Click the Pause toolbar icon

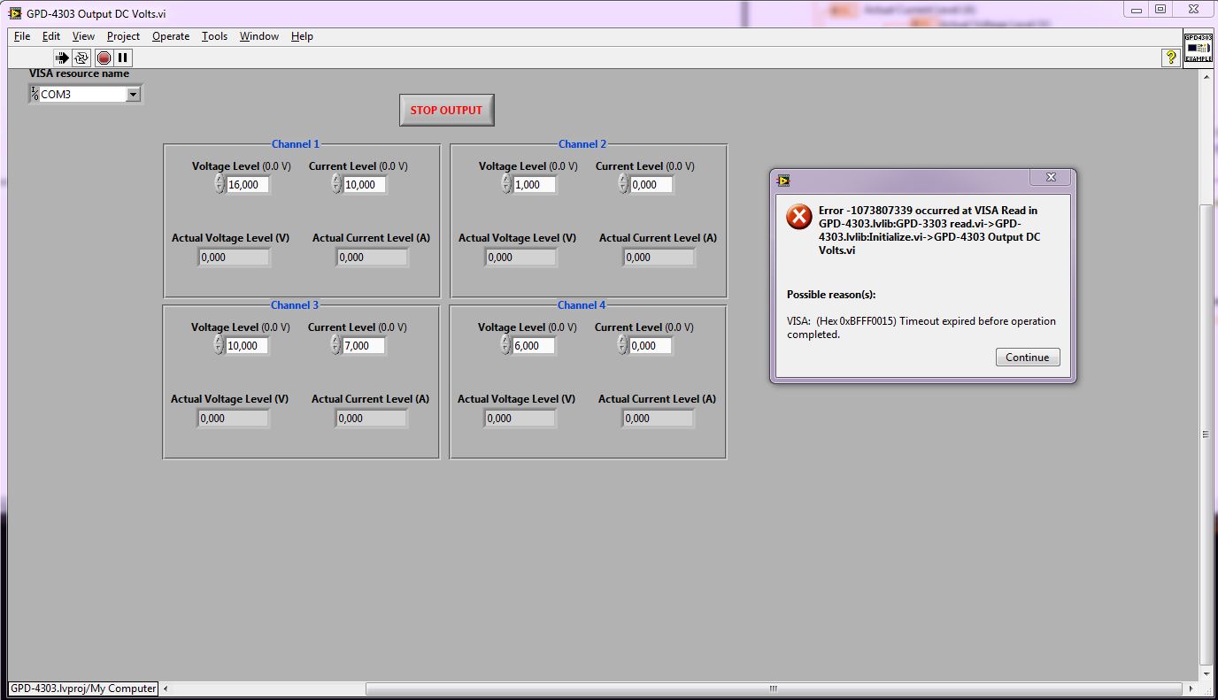123,58
